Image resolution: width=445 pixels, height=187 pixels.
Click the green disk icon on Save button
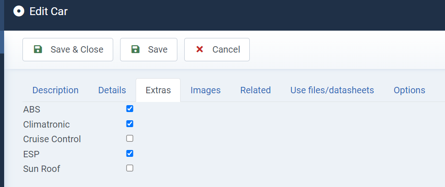[135, 49]
